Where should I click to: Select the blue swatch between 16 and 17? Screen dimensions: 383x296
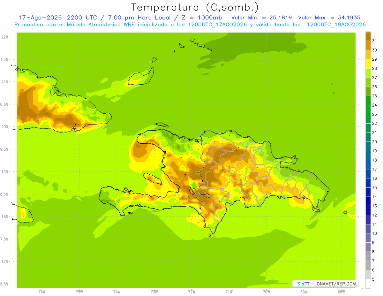click(368, 174)
